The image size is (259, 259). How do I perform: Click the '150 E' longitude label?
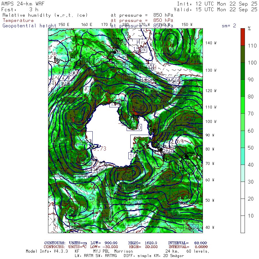[x=64, y=24]
